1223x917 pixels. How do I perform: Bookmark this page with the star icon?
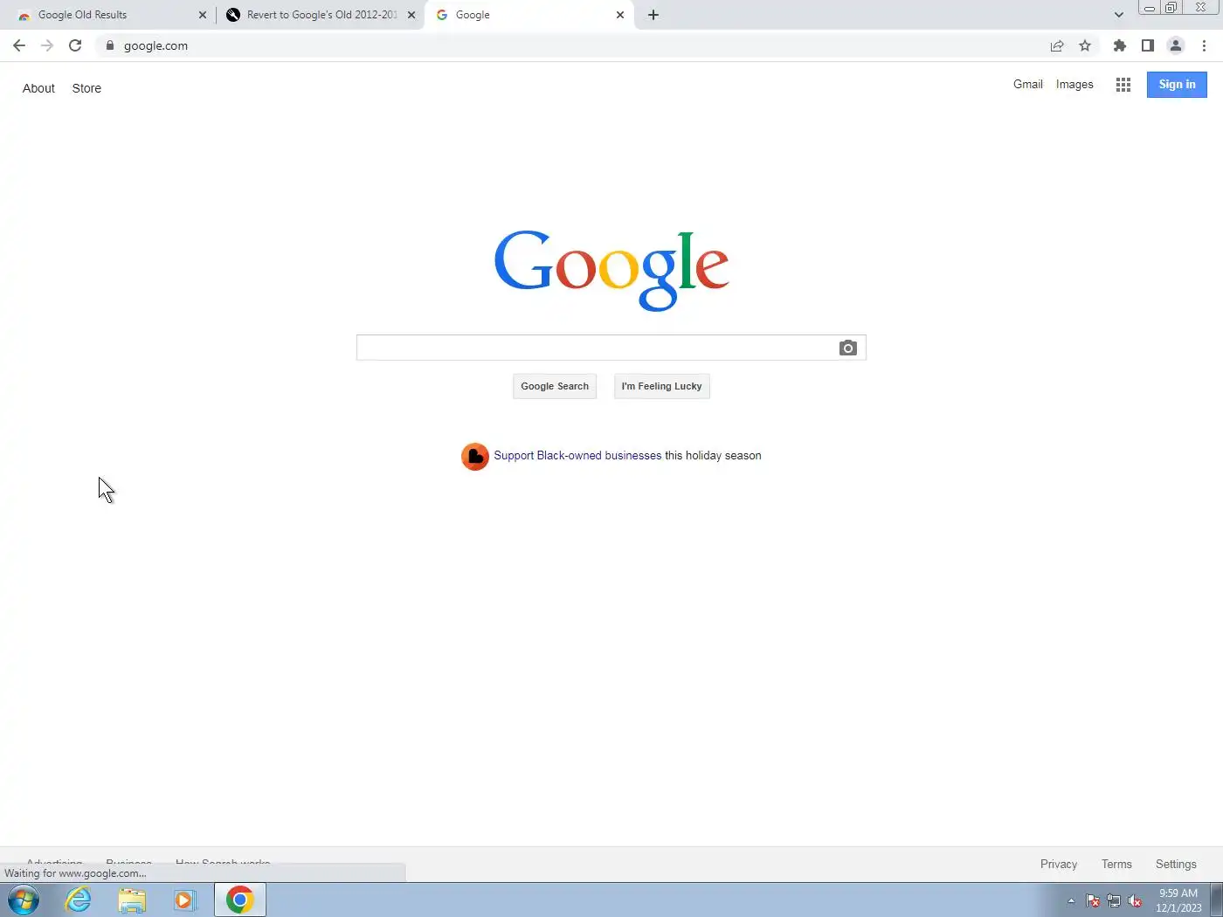1085,45
